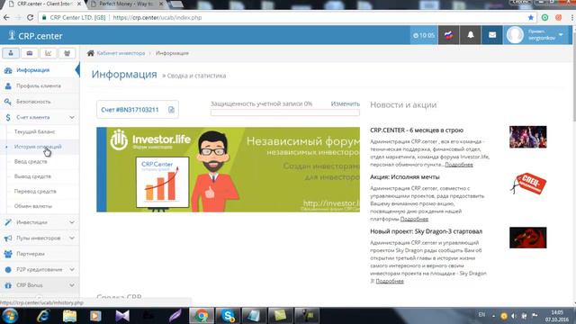
Task: Open Ввод средств submenu item
Action: pos(31,162)
